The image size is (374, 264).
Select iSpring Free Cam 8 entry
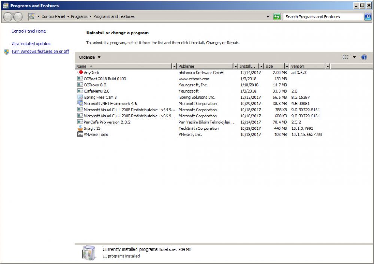[100, 97]
